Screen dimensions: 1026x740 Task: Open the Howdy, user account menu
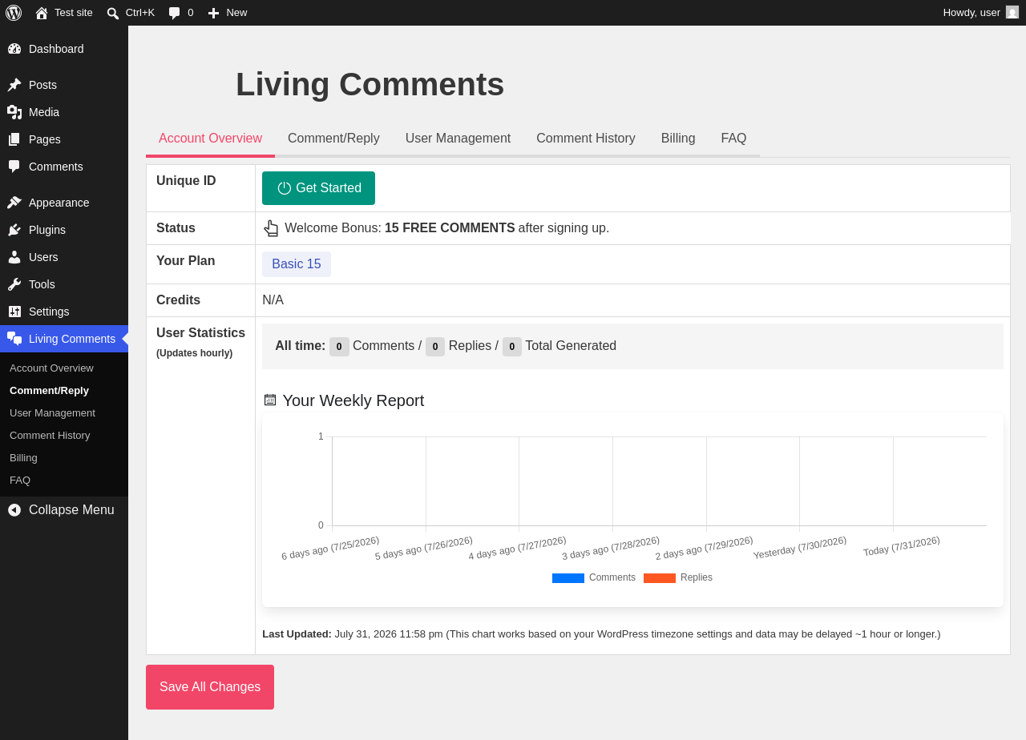coord(980,13)
